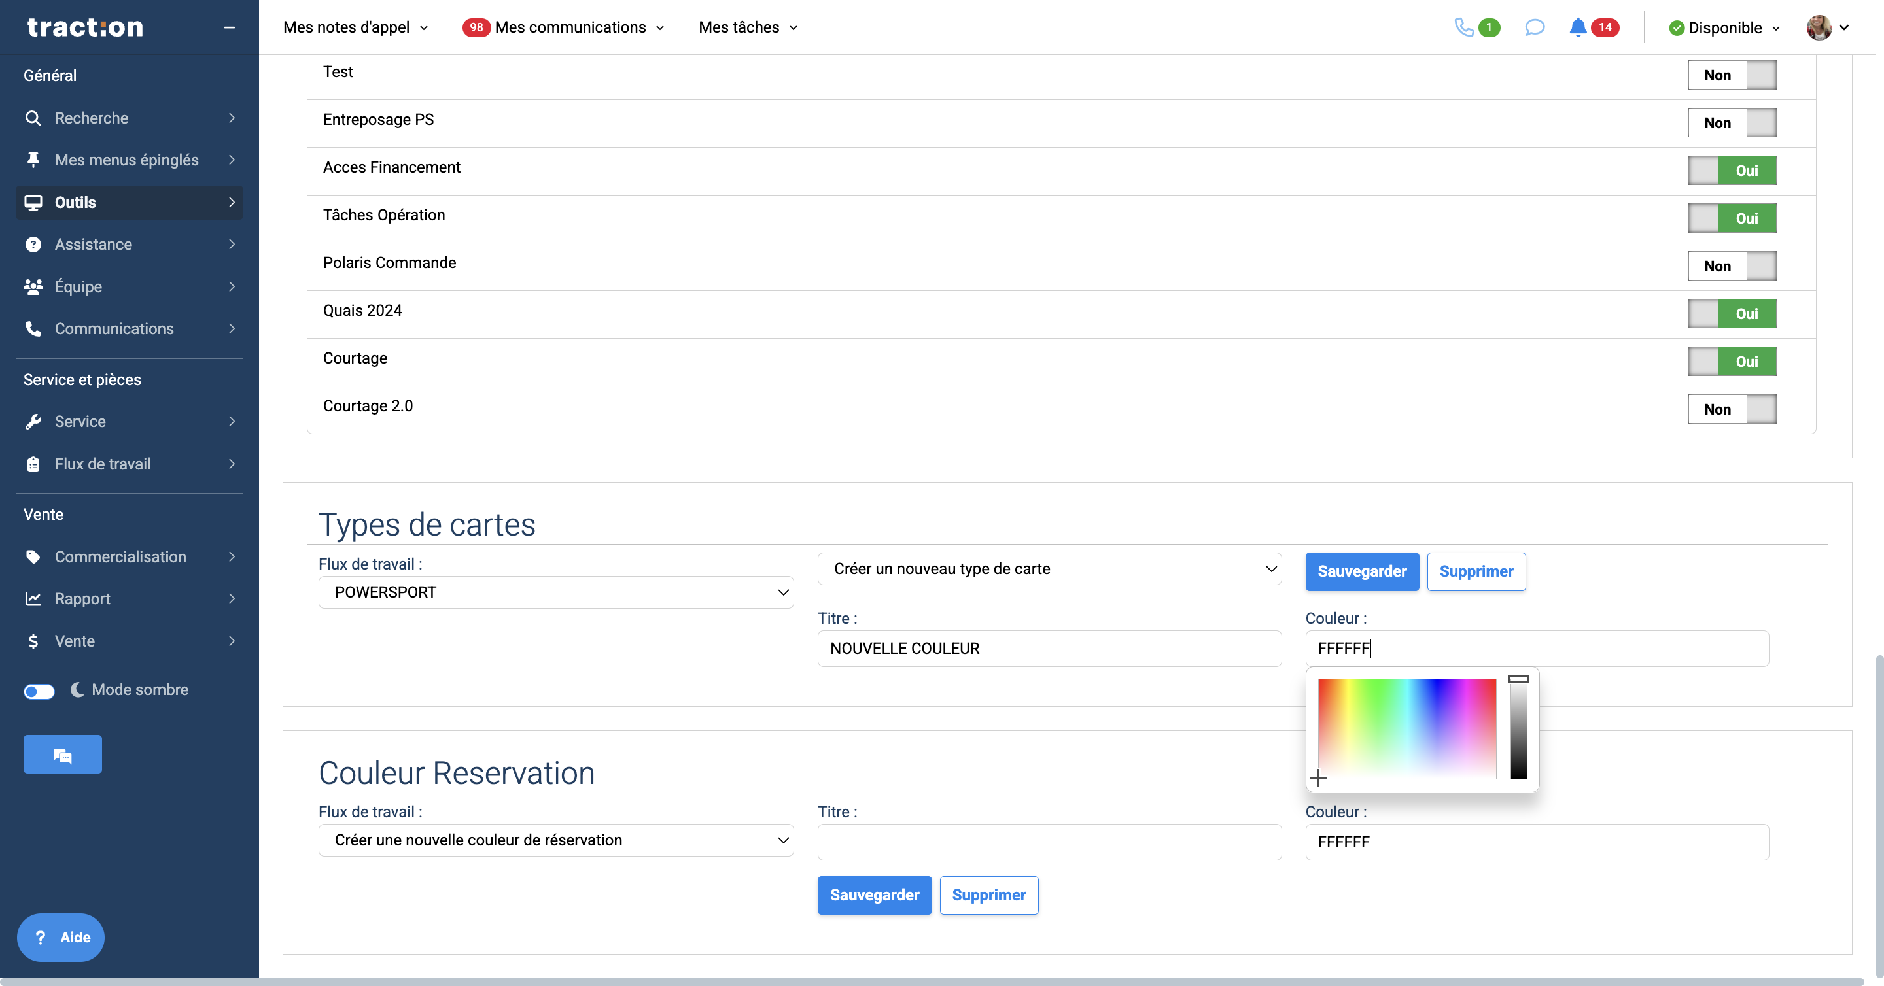Screen dimensions: 1884x986
Task: Toggle the Mode sombre switch
Action: tap(39, 690)
